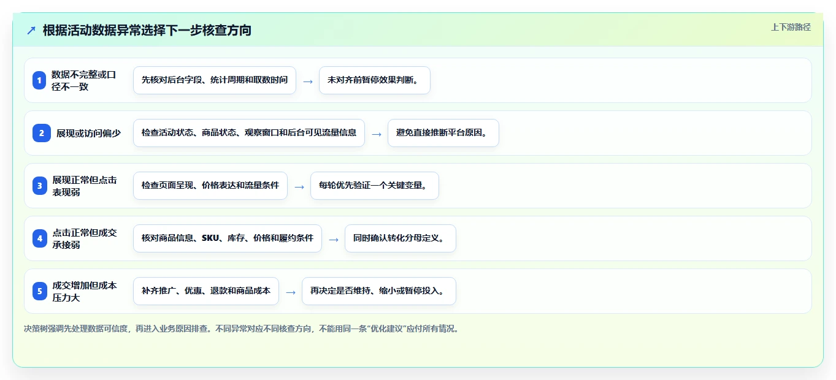
Task: Click box 补齐推广、优惠、退款和商品成本
Action: (x=206, y=291)
